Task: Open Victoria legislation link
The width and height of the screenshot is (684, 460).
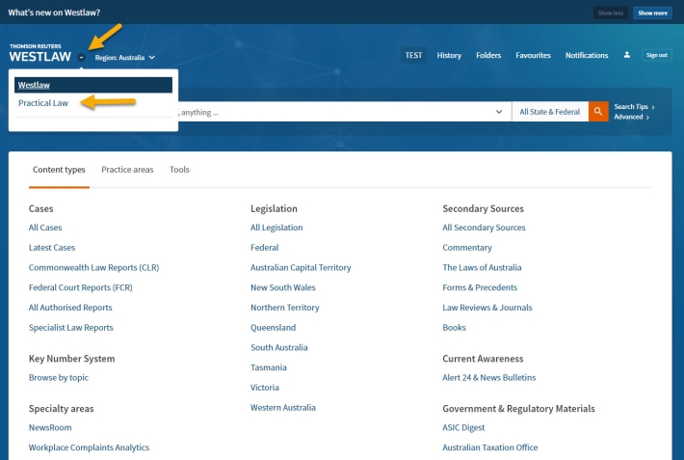Action: [264, 388]
